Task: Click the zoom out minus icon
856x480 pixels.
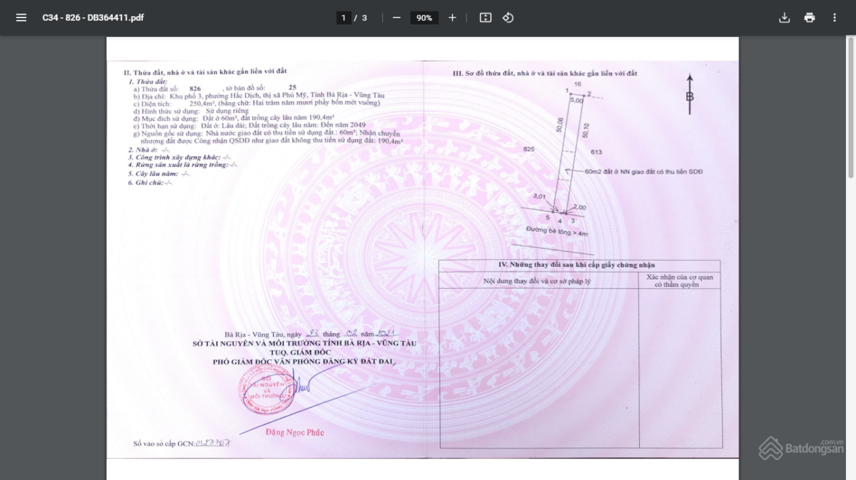Action: coord(397,17)
